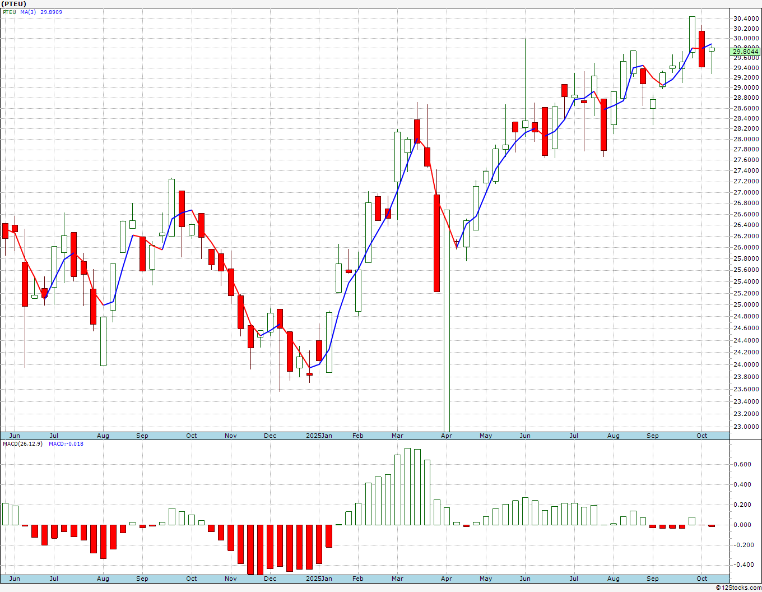Viewport: 762px width, 592px height.
Task: Select 2025Jan on the MACD panel axis
Action: coord(319,579)
